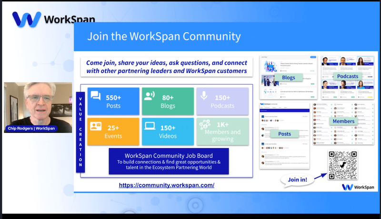The width and height of the screenshot is (381, 219).
Task: Click the Come join, share your ideas text
Action: pos(167,67)
